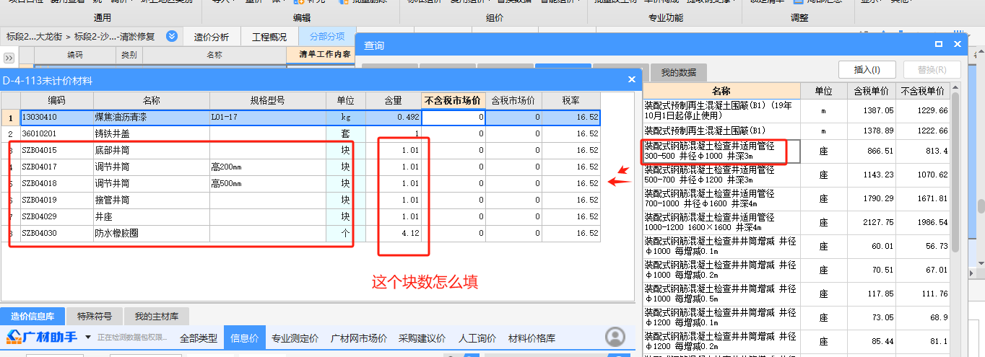Click the 含量 value 0.492
This screenshot has width=985, height=357.
pyautogui.click(x=394, y=117)
